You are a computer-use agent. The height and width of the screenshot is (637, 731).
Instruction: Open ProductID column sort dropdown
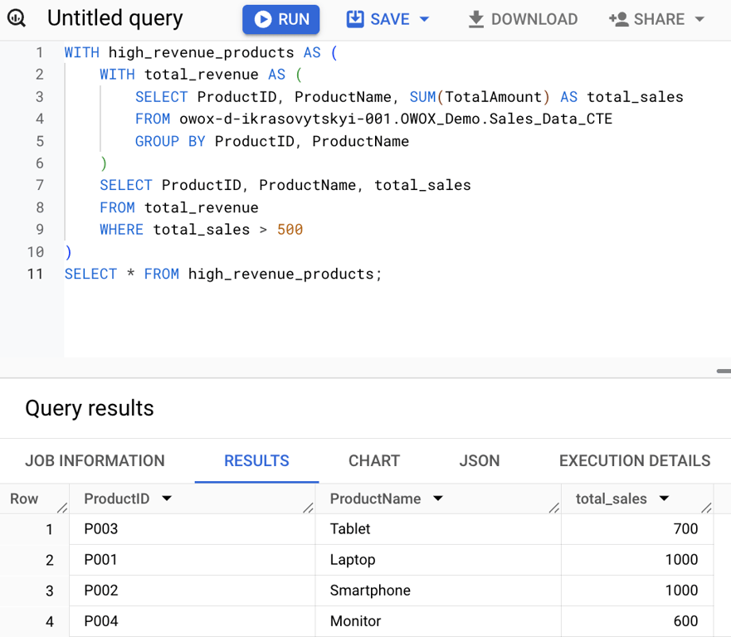[167, 498]
